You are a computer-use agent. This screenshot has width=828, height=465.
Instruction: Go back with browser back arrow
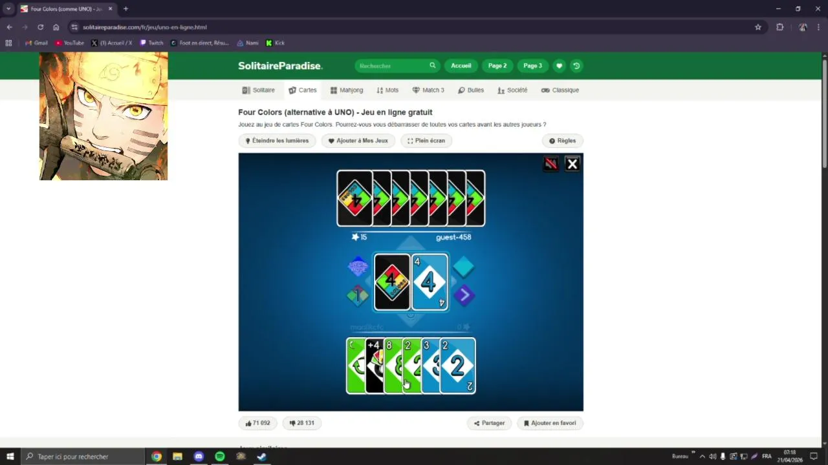coord(9,27)
